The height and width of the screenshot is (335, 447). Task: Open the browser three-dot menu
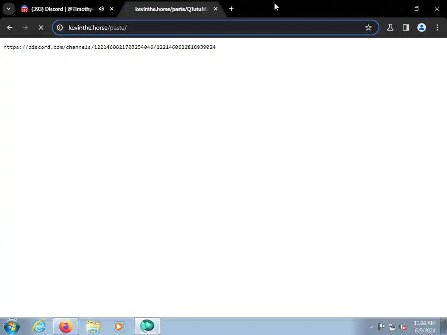click(x=437, y=27)
